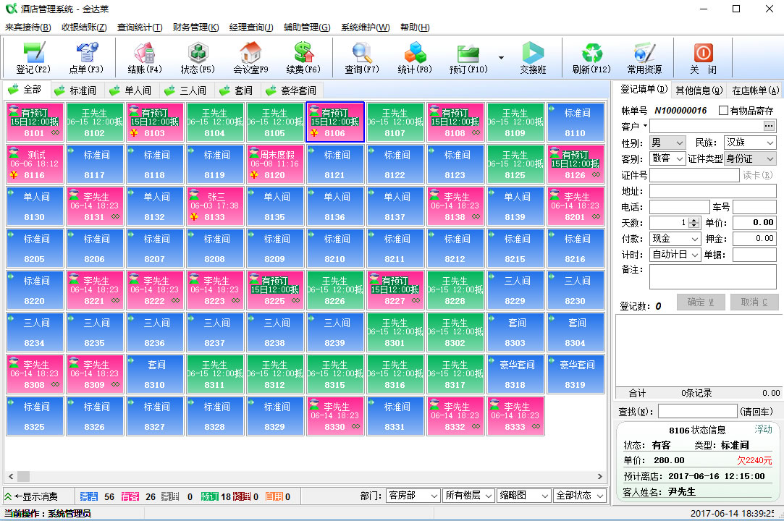784x521 pixels.
Task: Open the 财务管理(K) menu
Action: click(x=195, y=27)
